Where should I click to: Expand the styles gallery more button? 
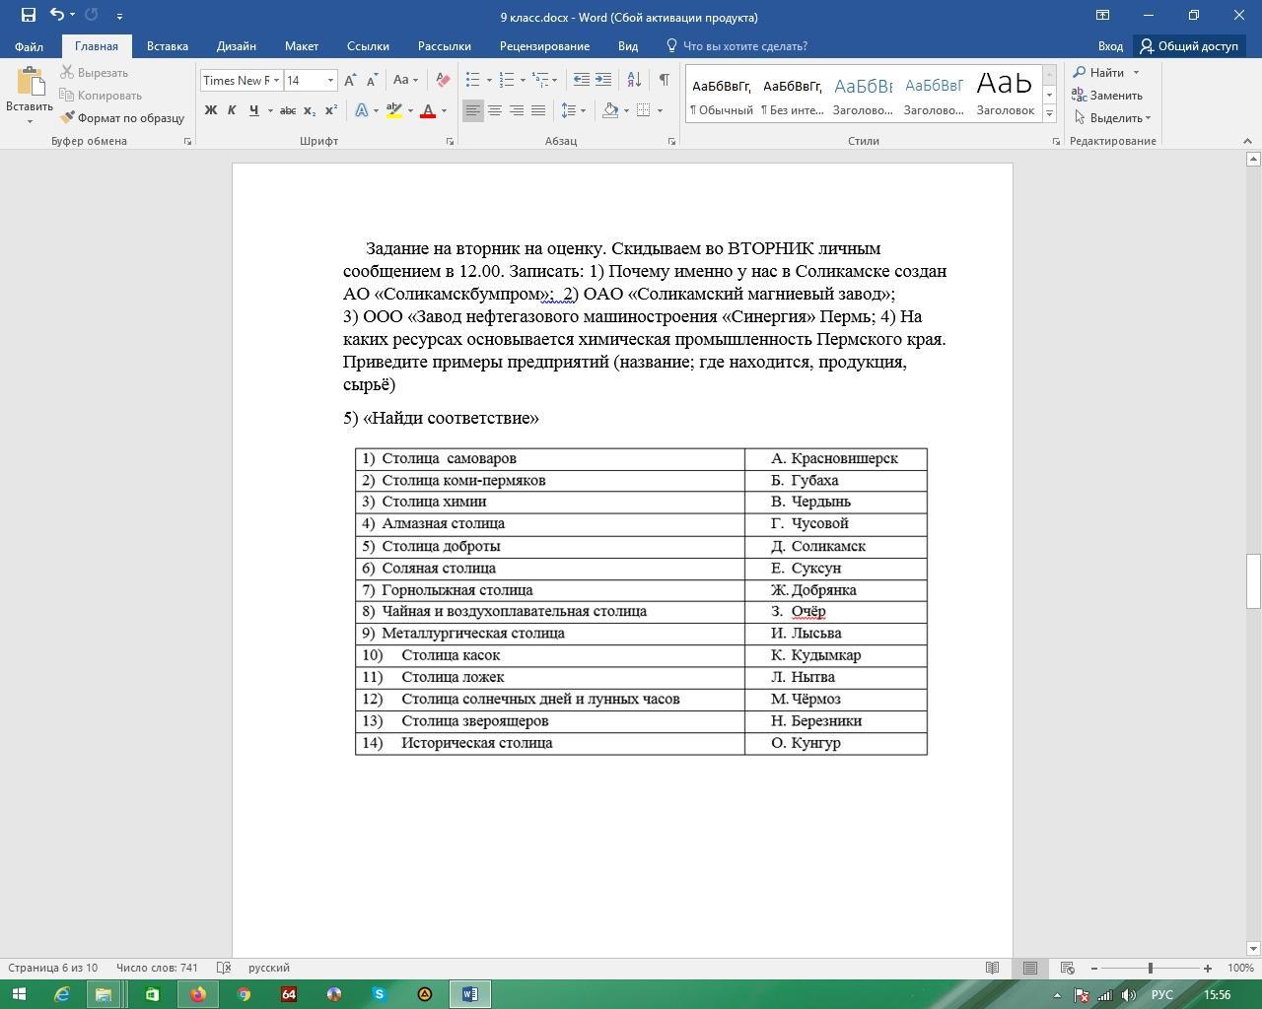click(x=1049, y=114)
